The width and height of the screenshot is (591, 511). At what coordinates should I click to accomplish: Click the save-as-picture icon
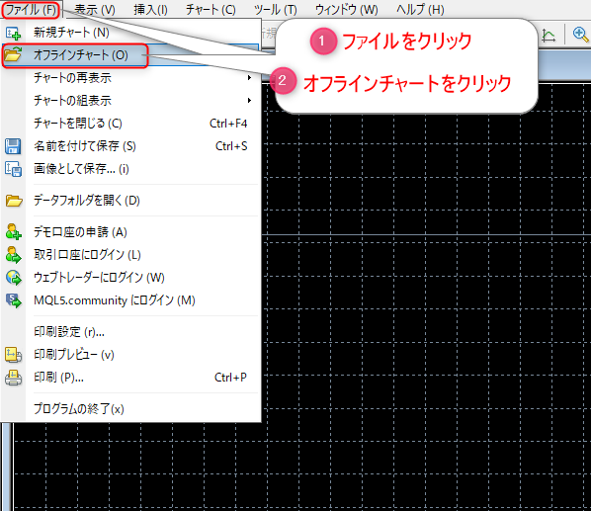13,169
